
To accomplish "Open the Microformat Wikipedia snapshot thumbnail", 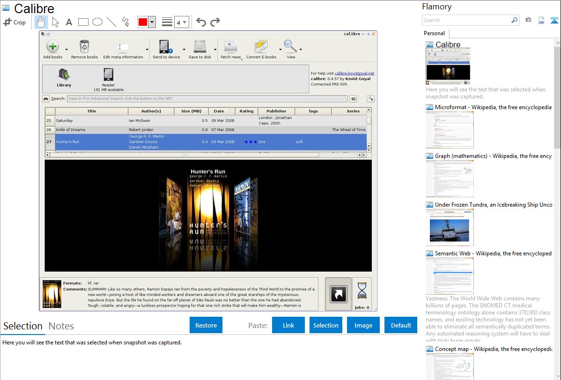I will click(450, 130).
